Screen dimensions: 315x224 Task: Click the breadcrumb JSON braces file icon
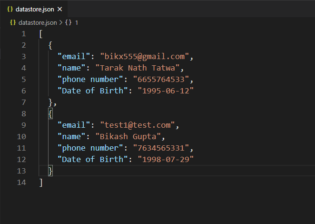pyautogui.click(x=13, y=22)
